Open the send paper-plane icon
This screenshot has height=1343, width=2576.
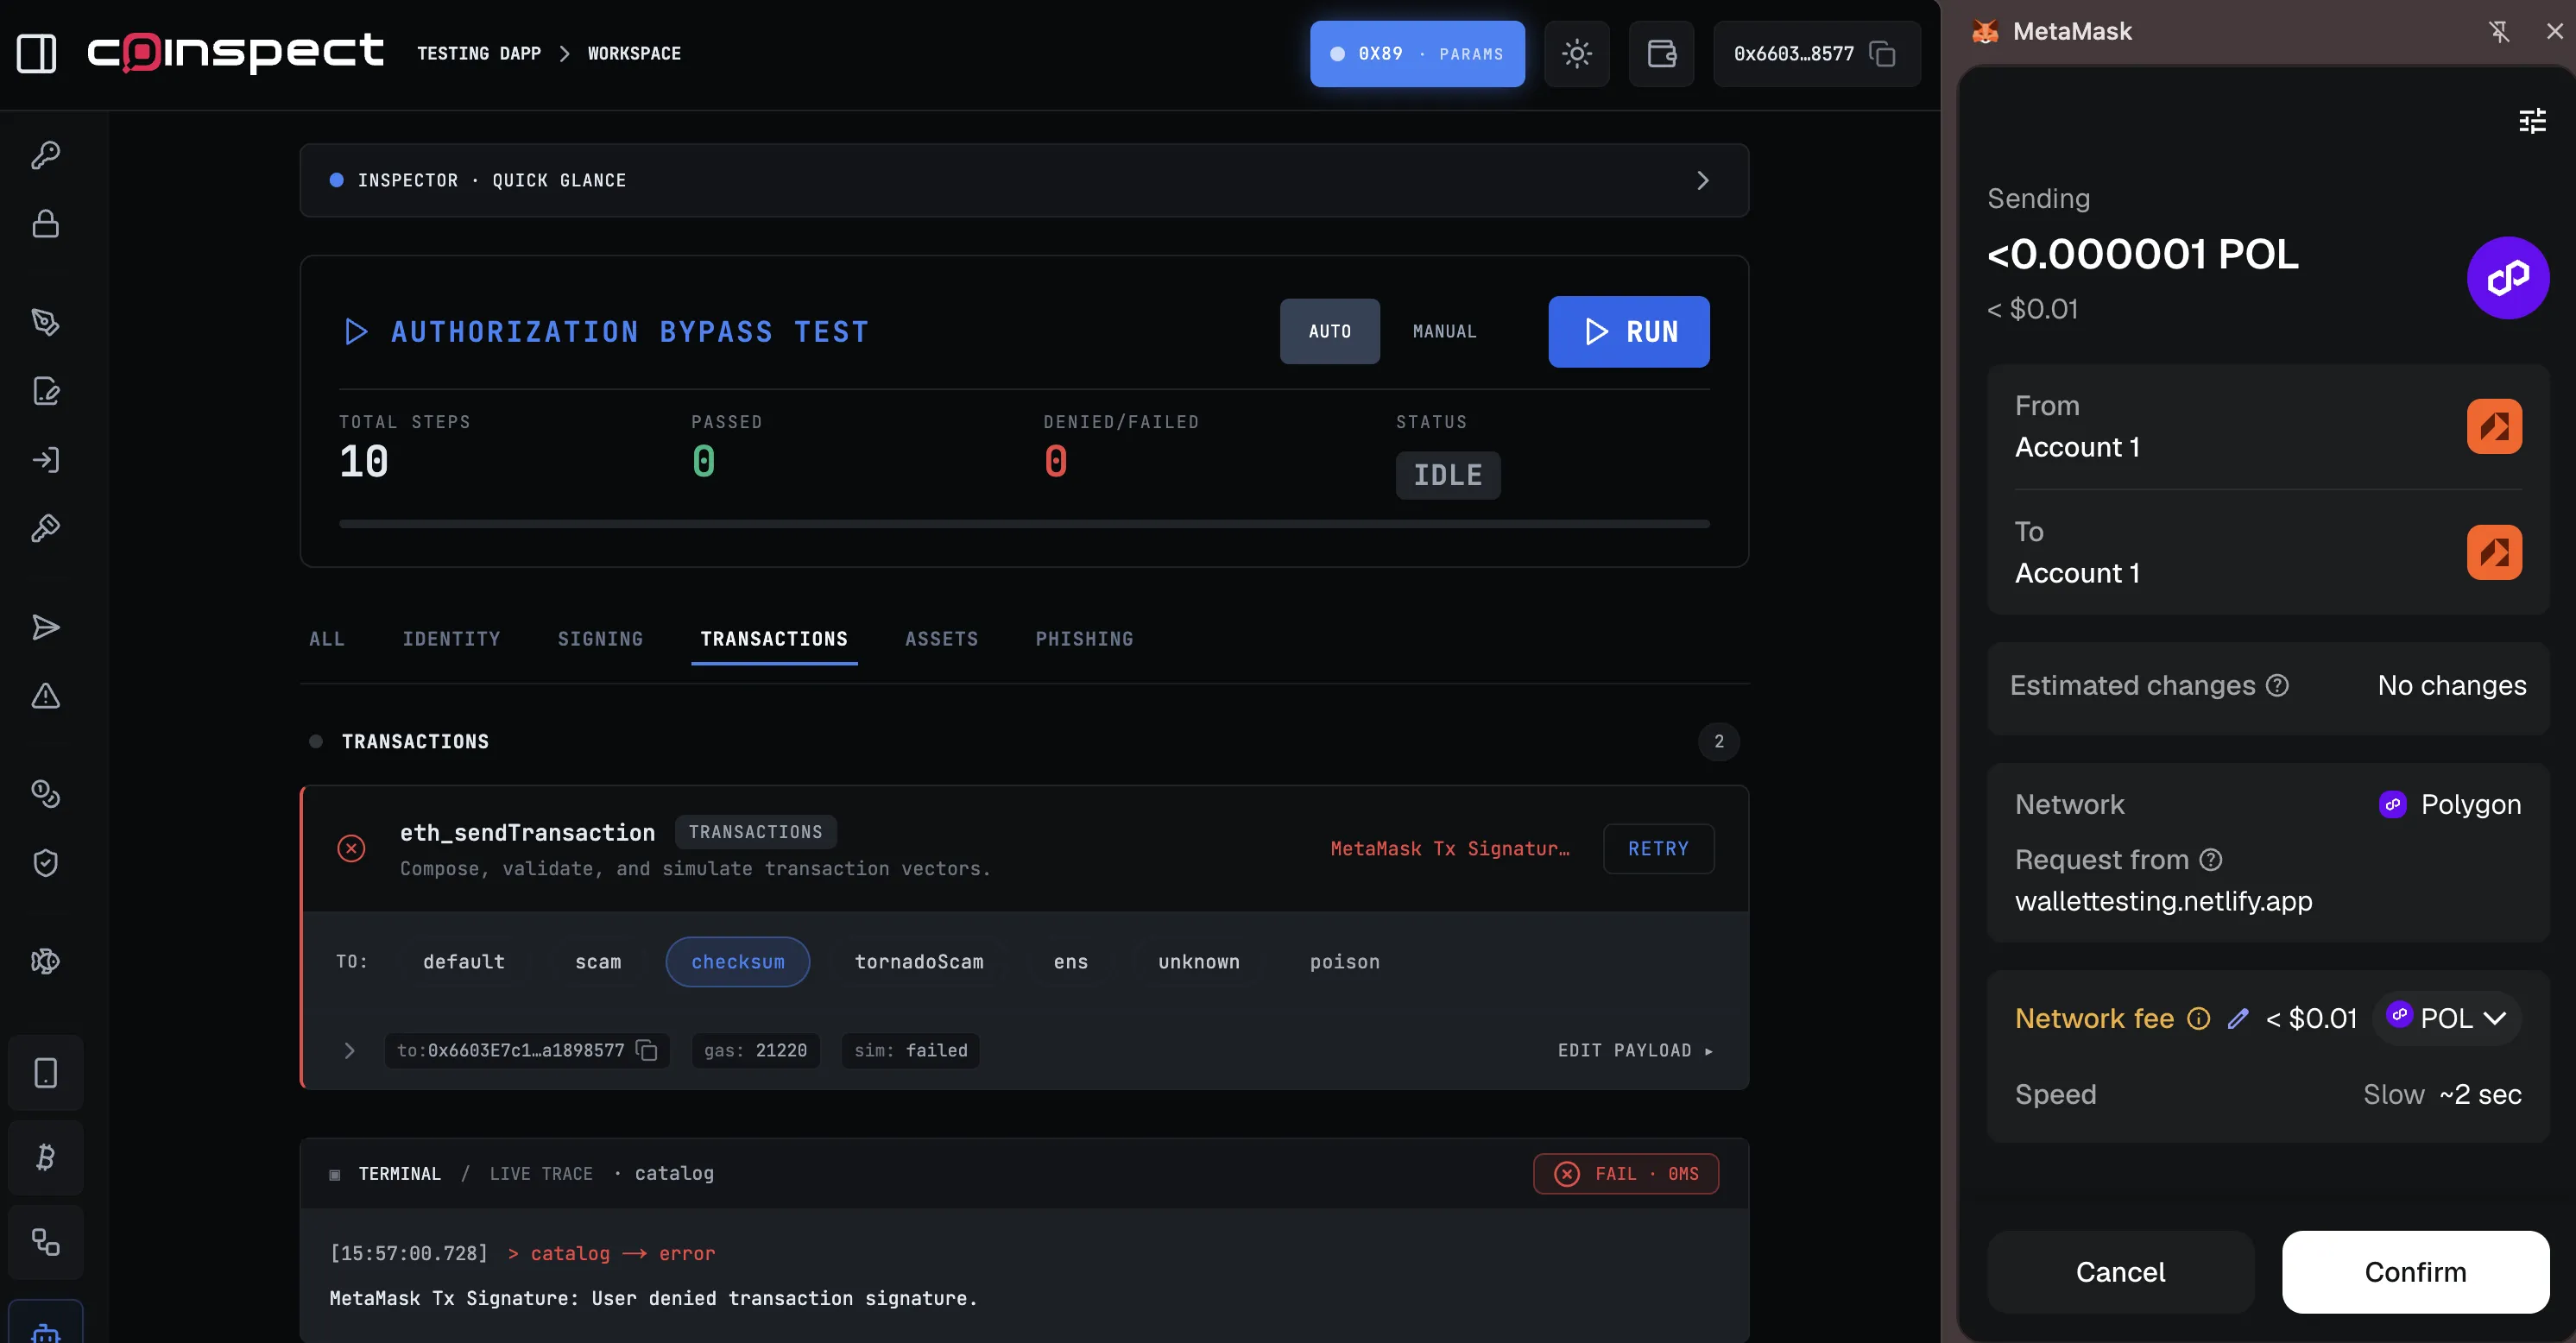[x=45, y=627]
